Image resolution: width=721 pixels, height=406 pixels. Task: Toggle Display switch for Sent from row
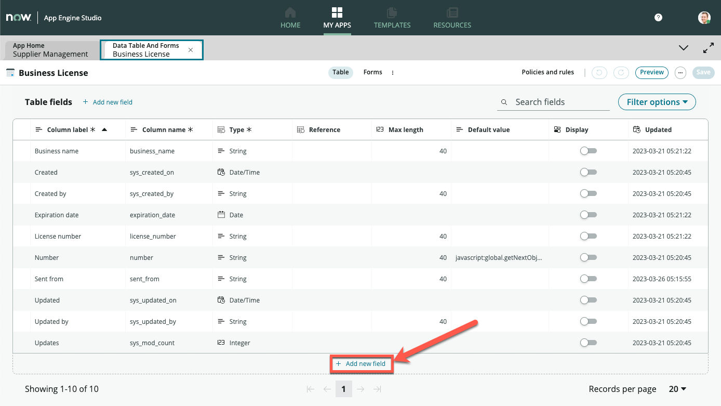[x=588, y=279]
